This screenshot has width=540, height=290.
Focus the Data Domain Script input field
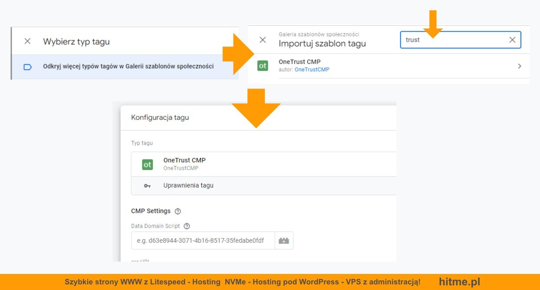(x=203, y=241)
